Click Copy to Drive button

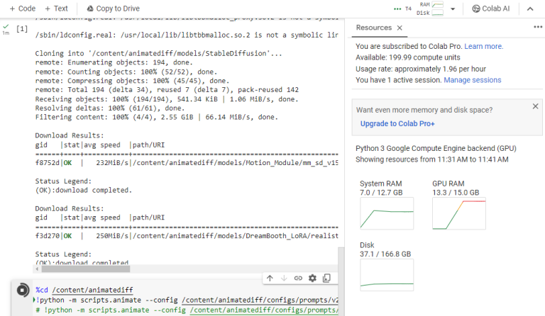click(111, 9)
